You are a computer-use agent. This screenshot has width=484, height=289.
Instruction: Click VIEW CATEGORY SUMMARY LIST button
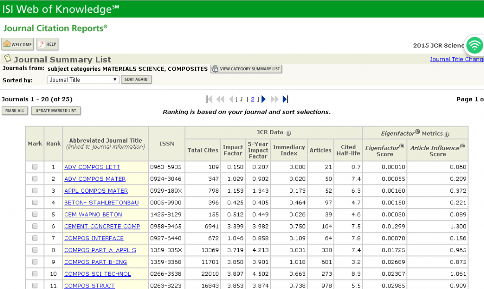(x=246, y=69)
